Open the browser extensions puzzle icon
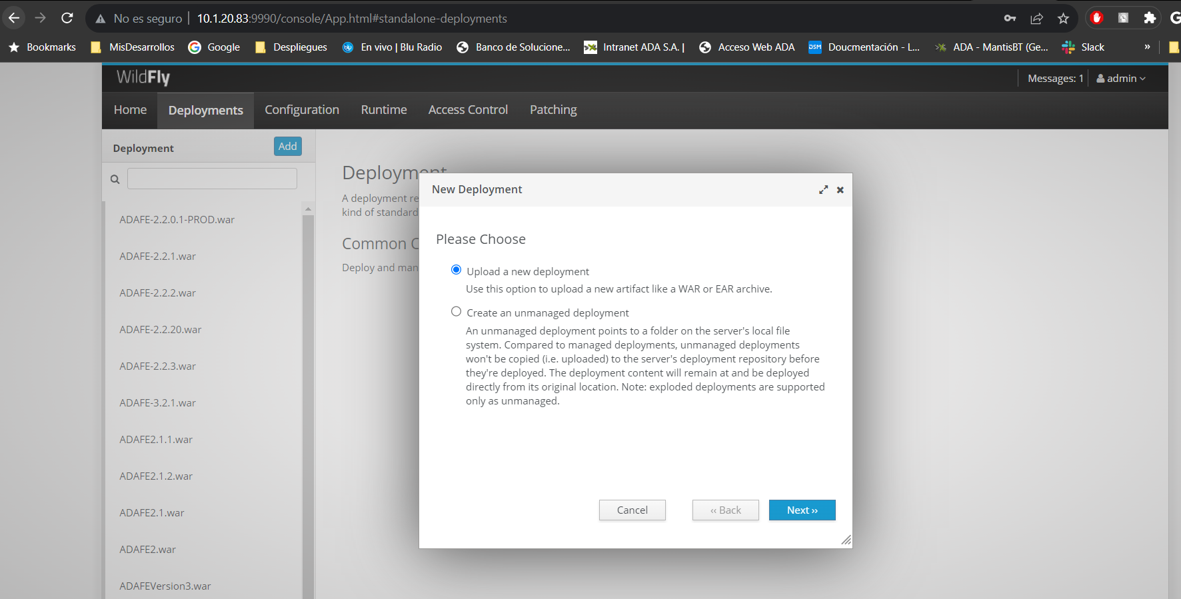 tap(1149, 18)
